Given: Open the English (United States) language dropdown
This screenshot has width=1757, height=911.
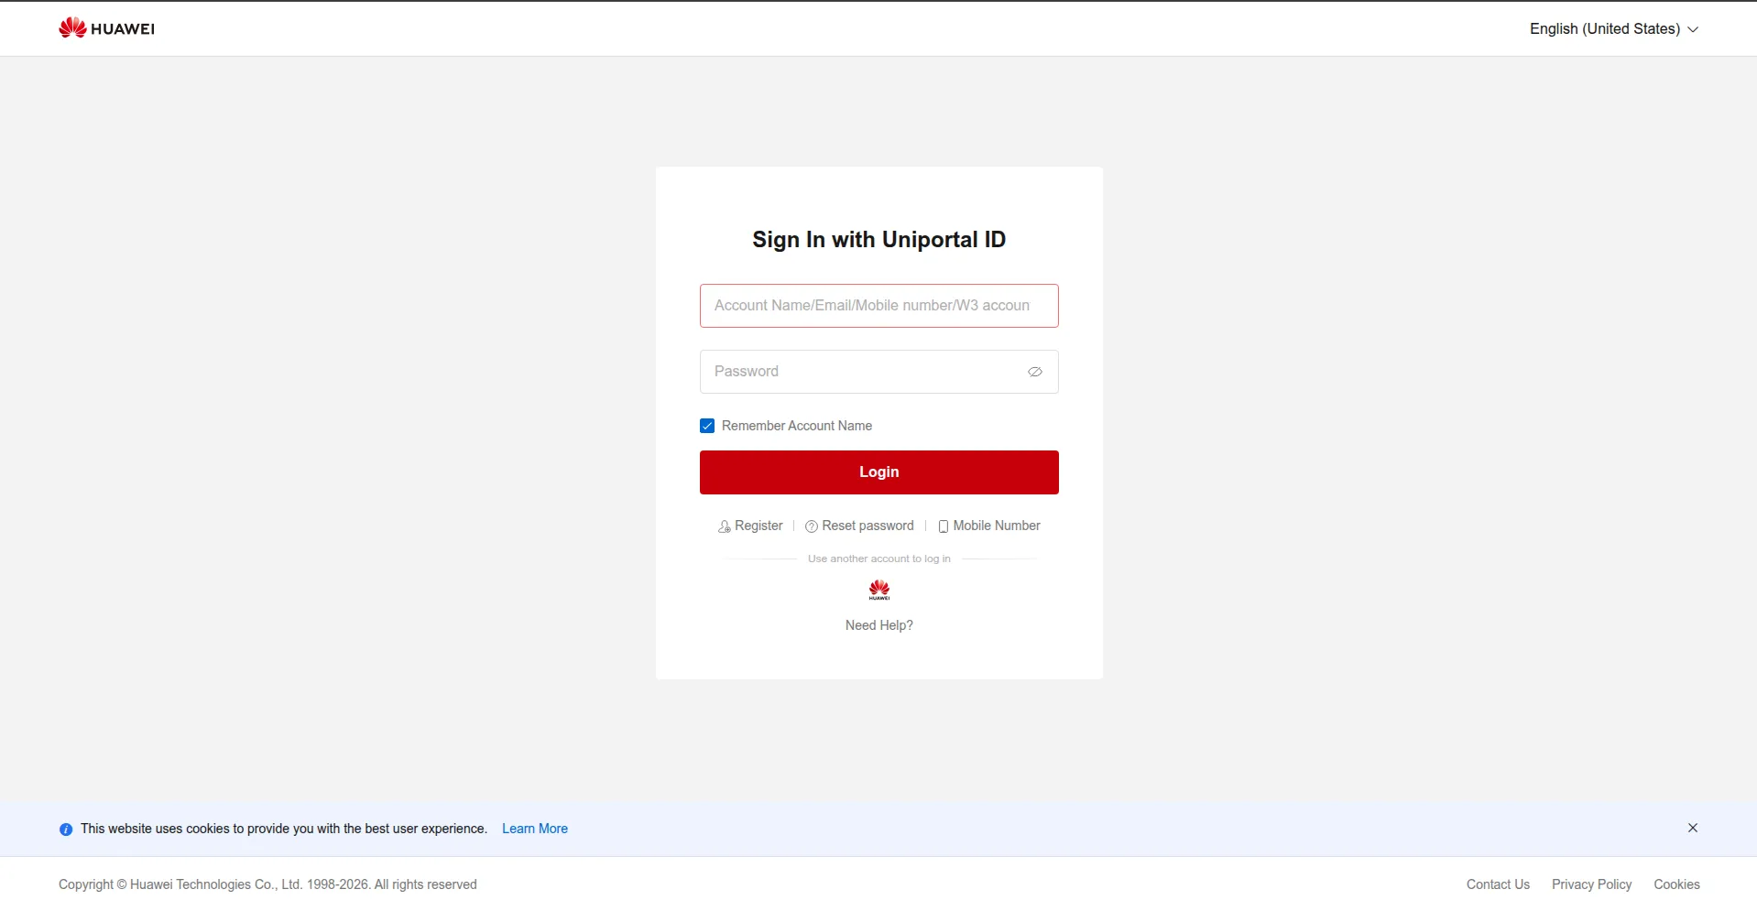Looking at the screenshot, I should pyautogui.click(x=1604, y=29).
